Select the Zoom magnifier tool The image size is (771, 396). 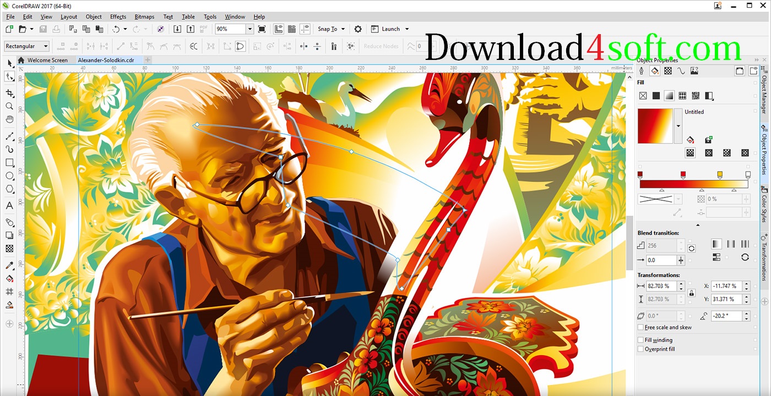coord(9,106)
